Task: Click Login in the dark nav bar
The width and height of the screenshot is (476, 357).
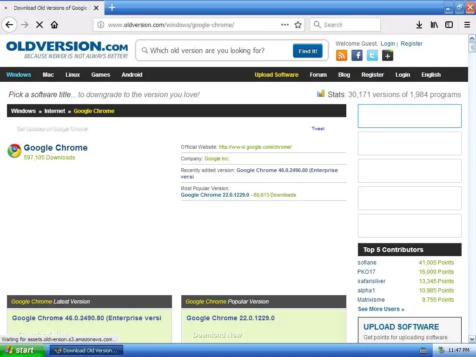Action: tap(403, 75)
